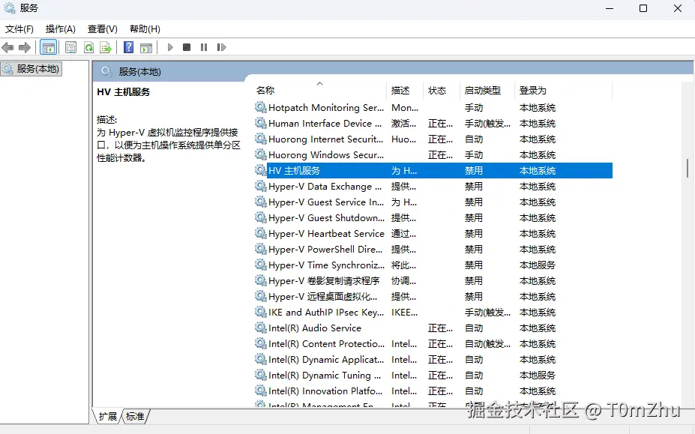
Task: Restart the service with the restart icon
Action: coord(222,47)
